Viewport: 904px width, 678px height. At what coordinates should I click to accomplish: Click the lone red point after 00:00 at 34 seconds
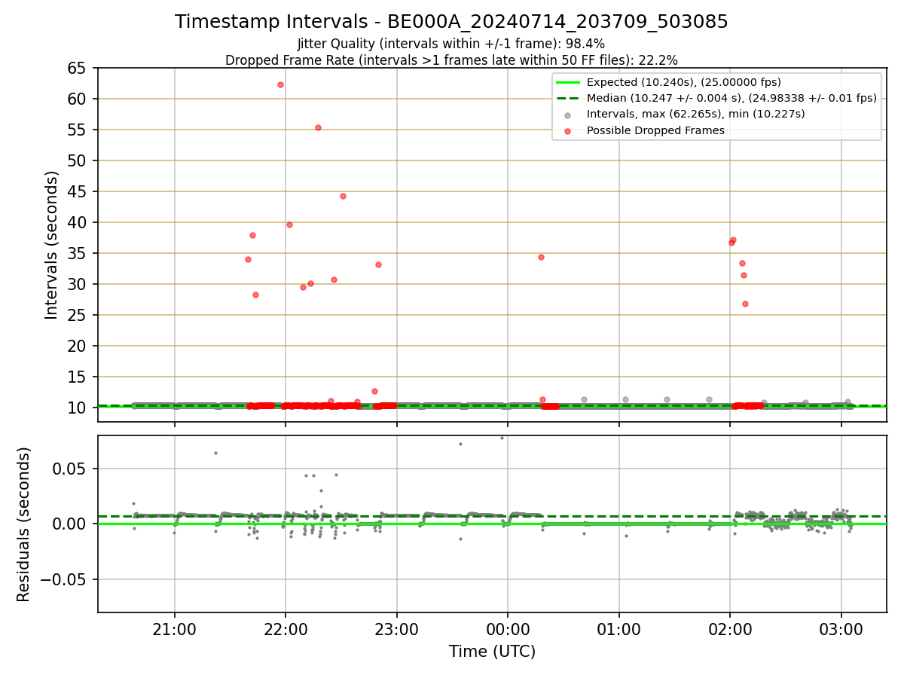pos(541,257)
